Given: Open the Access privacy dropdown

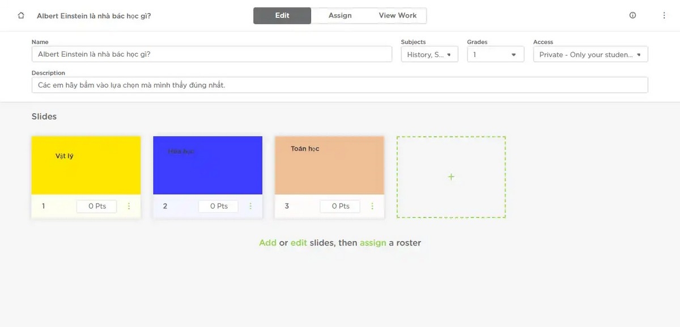Looking at the screenshot, I should [x=590, y=54].
